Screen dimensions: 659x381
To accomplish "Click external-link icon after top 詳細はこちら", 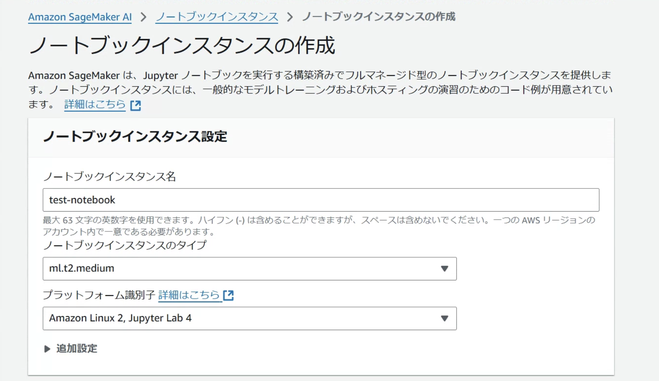I will pyautogui.click(x=136, y=105).
